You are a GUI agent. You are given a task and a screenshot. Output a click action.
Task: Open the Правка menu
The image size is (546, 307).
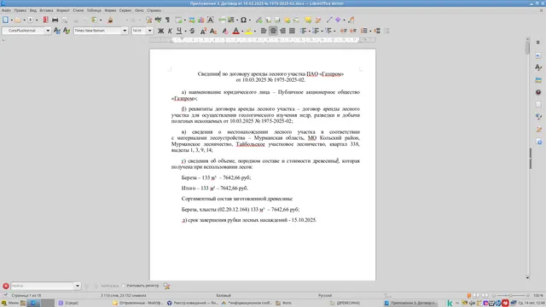coord(20,10)
